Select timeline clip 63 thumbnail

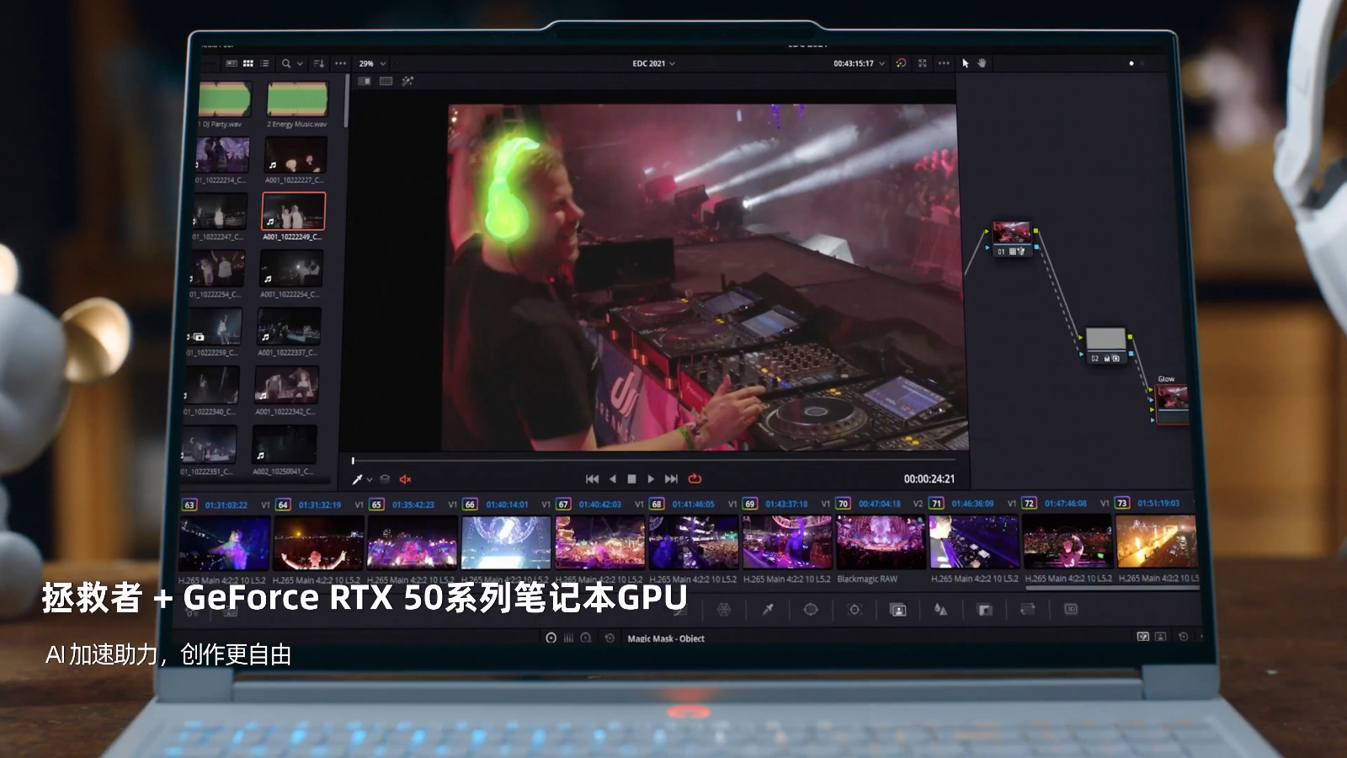click(225, 543)
